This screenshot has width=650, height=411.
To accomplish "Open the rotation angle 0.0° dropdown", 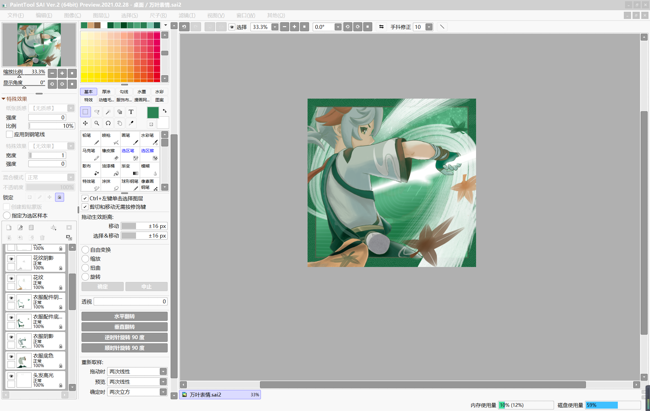I will pos(338,27).
